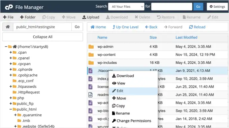229x128 pixels.
Task: Click the Upload toolbar button
Action: point(91,17)
